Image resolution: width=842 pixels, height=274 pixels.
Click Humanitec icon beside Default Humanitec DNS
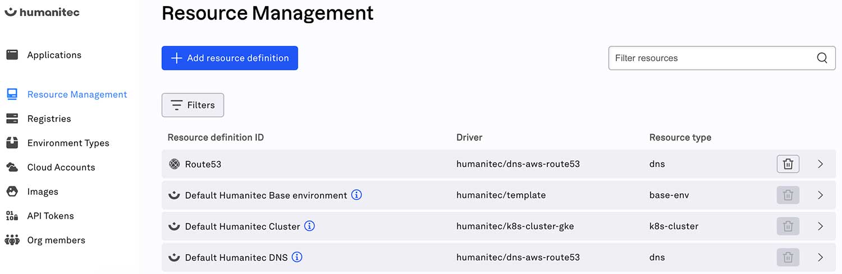[175, 257]
